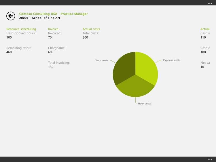
Task: Open the Actual costs section header
Action: click(91, 29)
